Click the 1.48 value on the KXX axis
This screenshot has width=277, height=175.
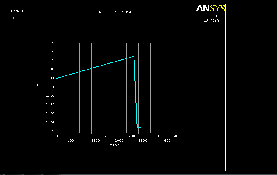[x=50, y=69]
